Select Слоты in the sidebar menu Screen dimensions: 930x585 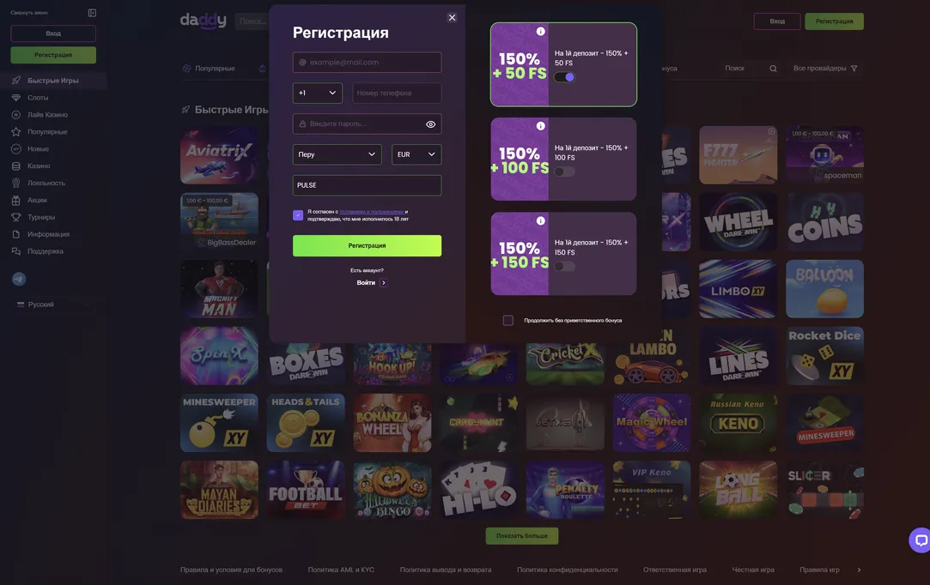pyautogui.click(x=38, y=98)
